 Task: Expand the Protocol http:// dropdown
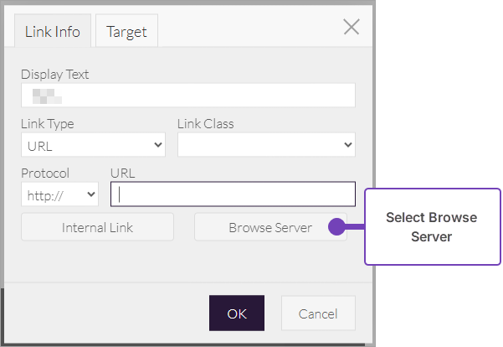[x=59, y=194]
